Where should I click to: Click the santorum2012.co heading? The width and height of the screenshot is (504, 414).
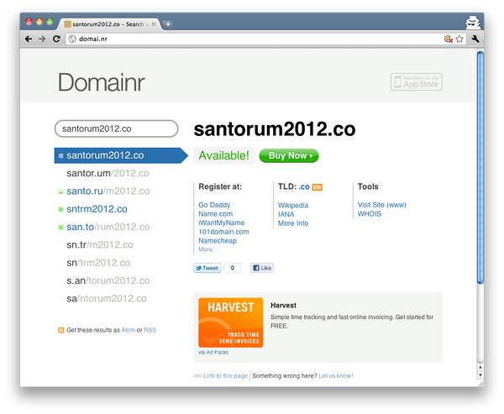coord(275,128)
